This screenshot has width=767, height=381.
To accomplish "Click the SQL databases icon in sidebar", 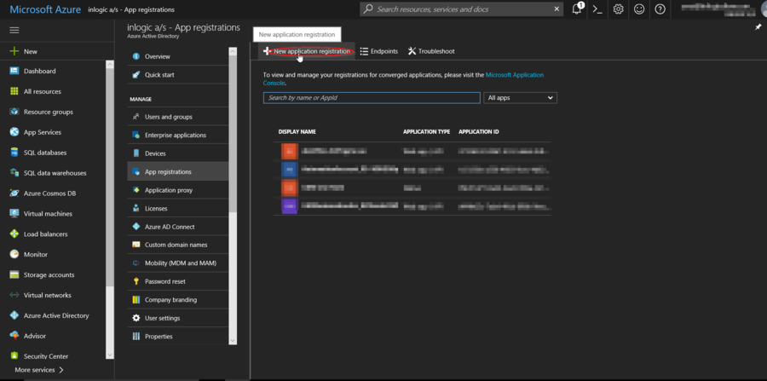I will [x=14, y=153].
